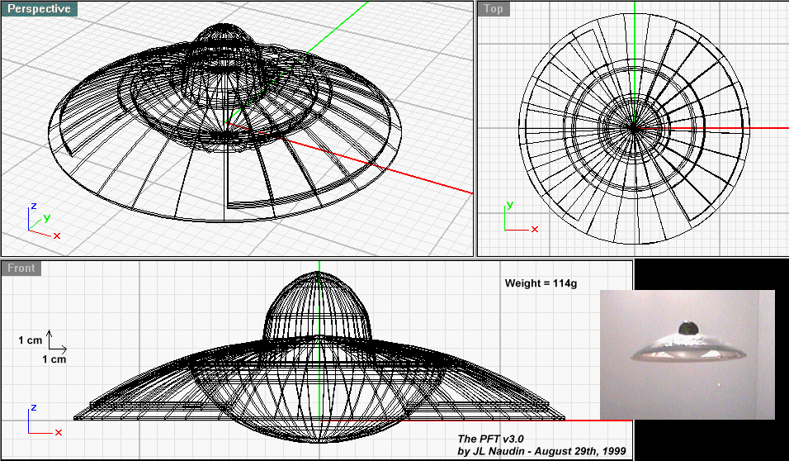The height and width of the screenshot is (461, 789).
Task: Click the Top viewport title label
Action: [494, 9]
